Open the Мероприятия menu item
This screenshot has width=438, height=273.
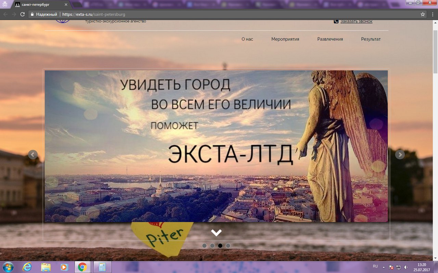(x=285, y=39)
